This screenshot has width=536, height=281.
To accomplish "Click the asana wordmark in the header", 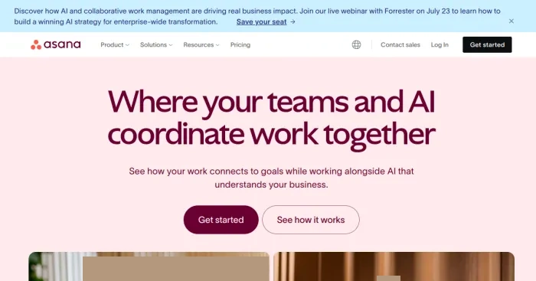I will 62,44.
